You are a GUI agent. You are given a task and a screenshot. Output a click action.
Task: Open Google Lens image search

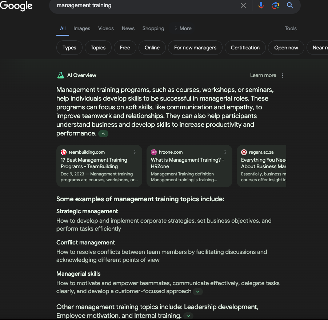point(275,5)
